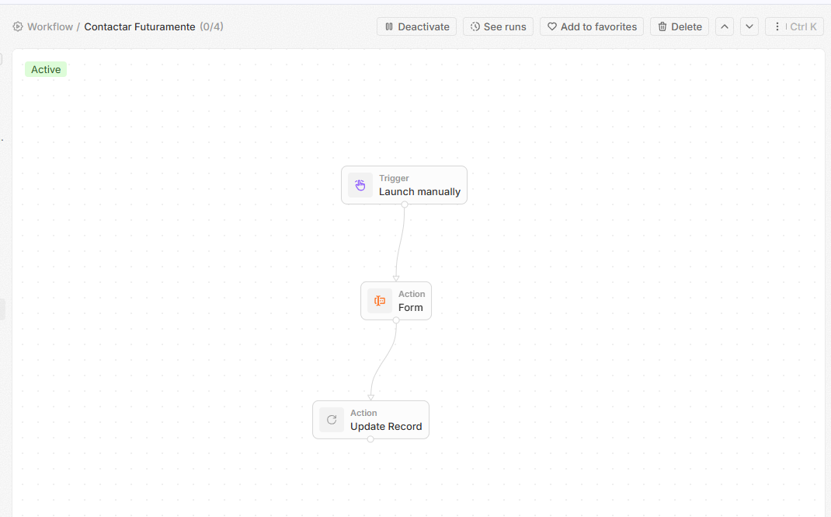Image resolution: width=831 pixels, height=517 pixels.
Task: Click the green Active status badge
Action: 46,69
